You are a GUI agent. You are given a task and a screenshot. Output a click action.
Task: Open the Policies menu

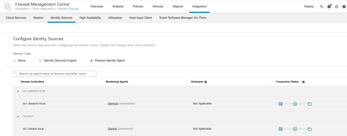(138, 6)
